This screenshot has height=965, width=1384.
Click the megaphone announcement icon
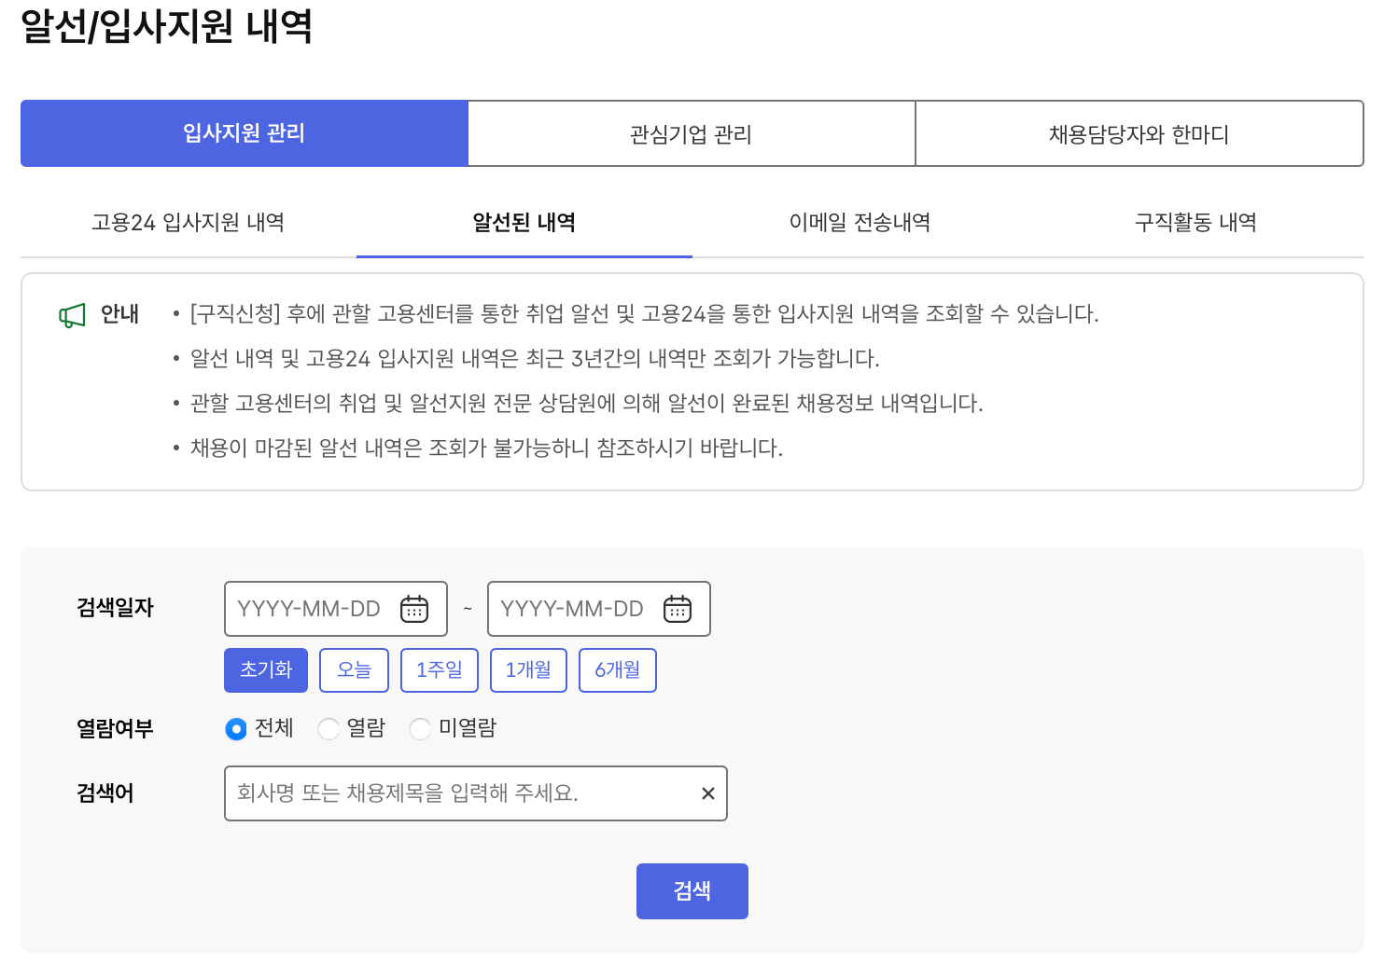point(71,314)
